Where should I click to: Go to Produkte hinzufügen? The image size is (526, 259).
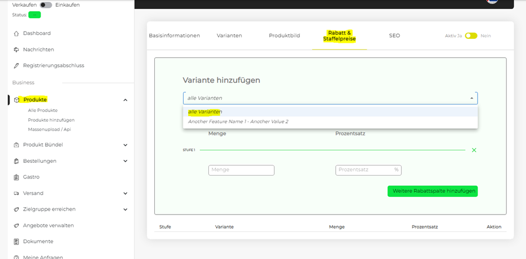click(x=51, y=120)
